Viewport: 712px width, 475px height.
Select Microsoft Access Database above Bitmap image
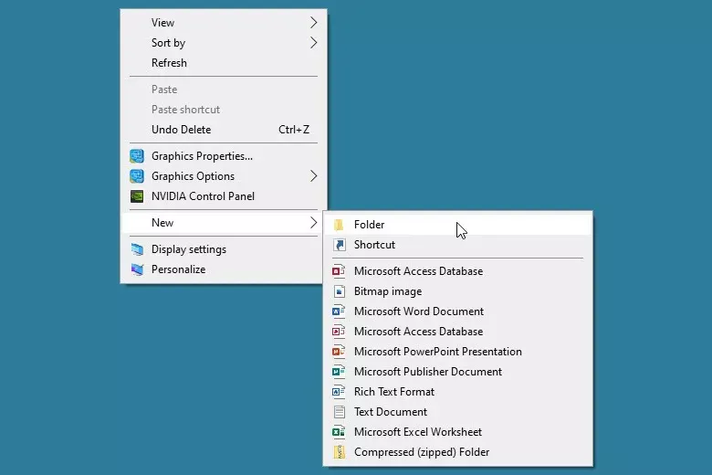click(x=457, y=271)
